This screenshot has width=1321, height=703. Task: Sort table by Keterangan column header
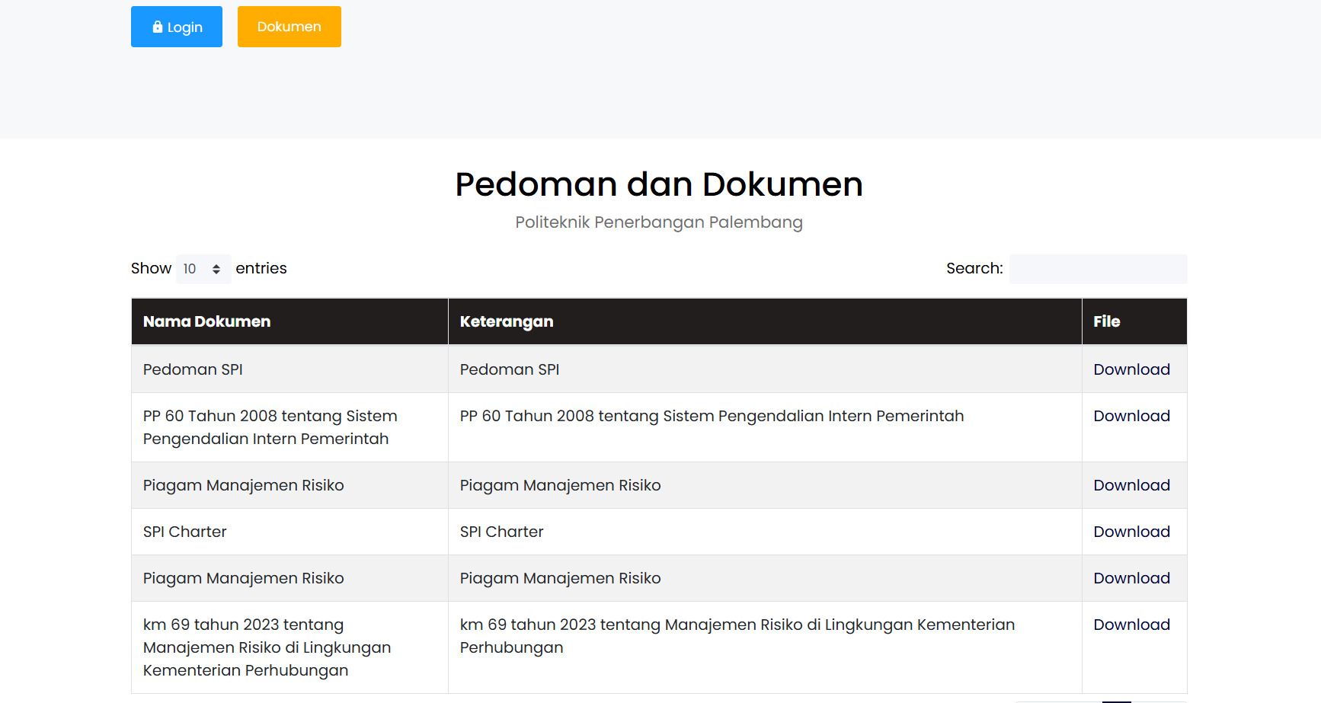click(x=507, y=321)
